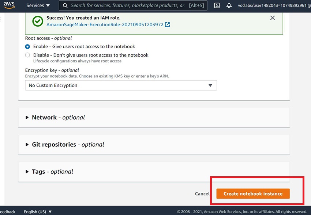Viewport: 311px width, 215px height.
Task: Open AWS CloudShell from the top bar
Action: 217,5
